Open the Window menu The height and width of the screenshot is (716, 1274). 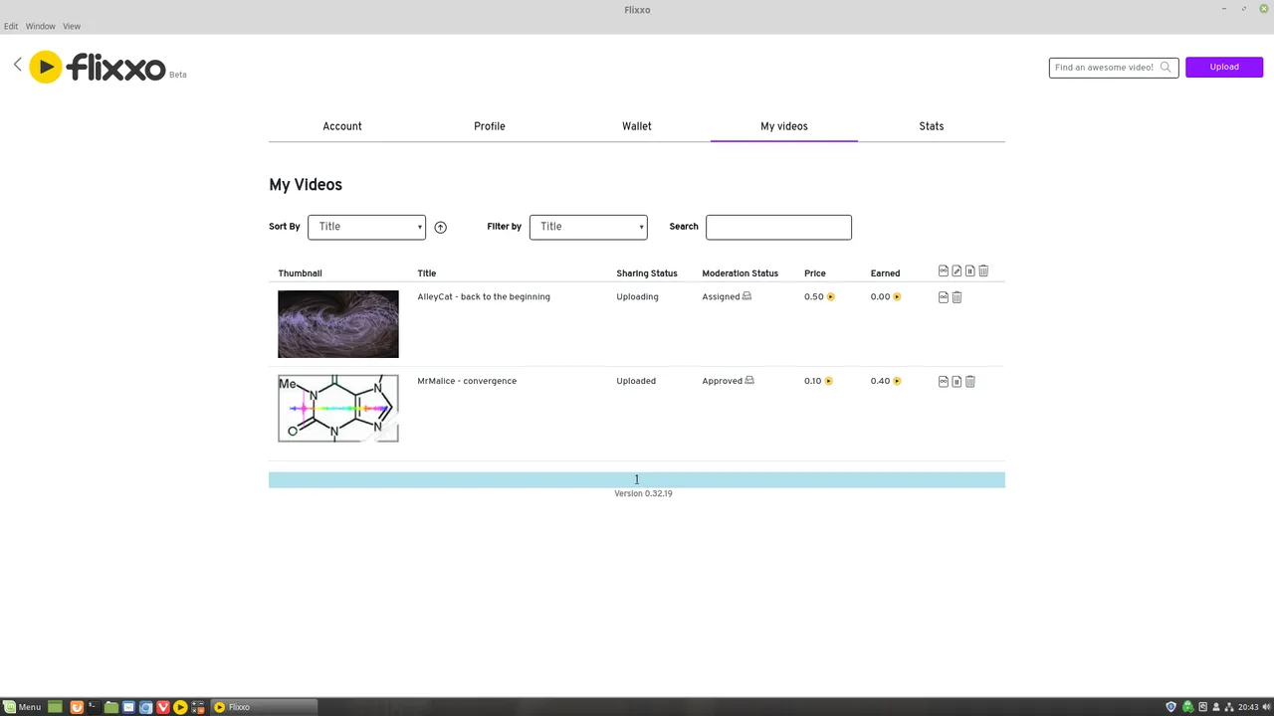pyautogui.click(x=40, y=26)
